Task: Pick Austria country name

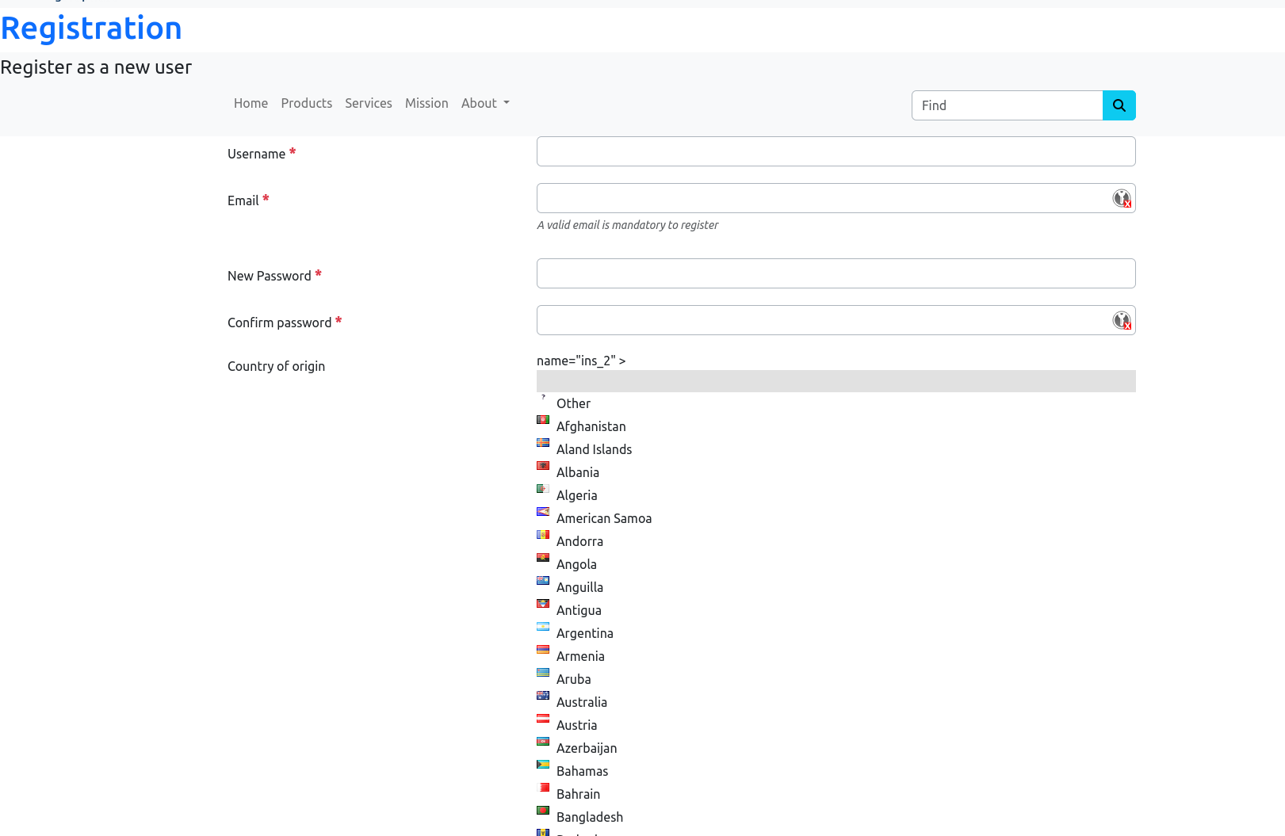Action: 576,725
